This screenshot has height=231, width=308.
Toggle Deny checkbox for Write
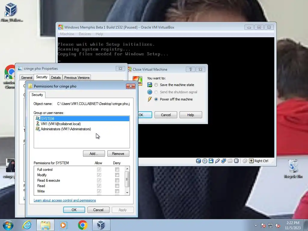click(117, 191)
